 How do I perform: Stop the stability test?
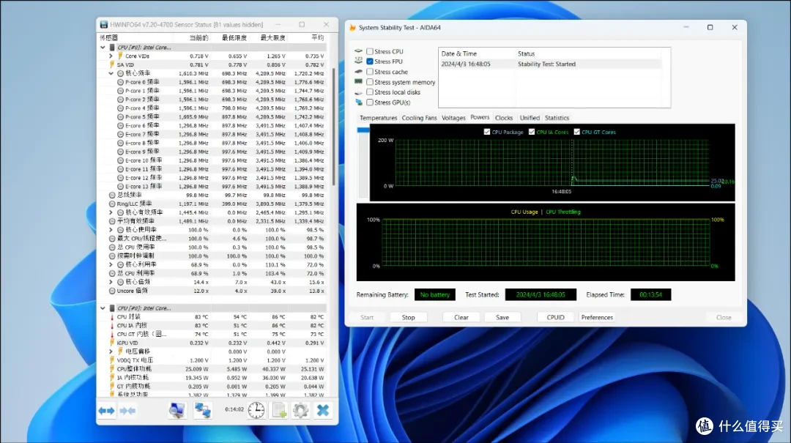click(x=409, y=317)
